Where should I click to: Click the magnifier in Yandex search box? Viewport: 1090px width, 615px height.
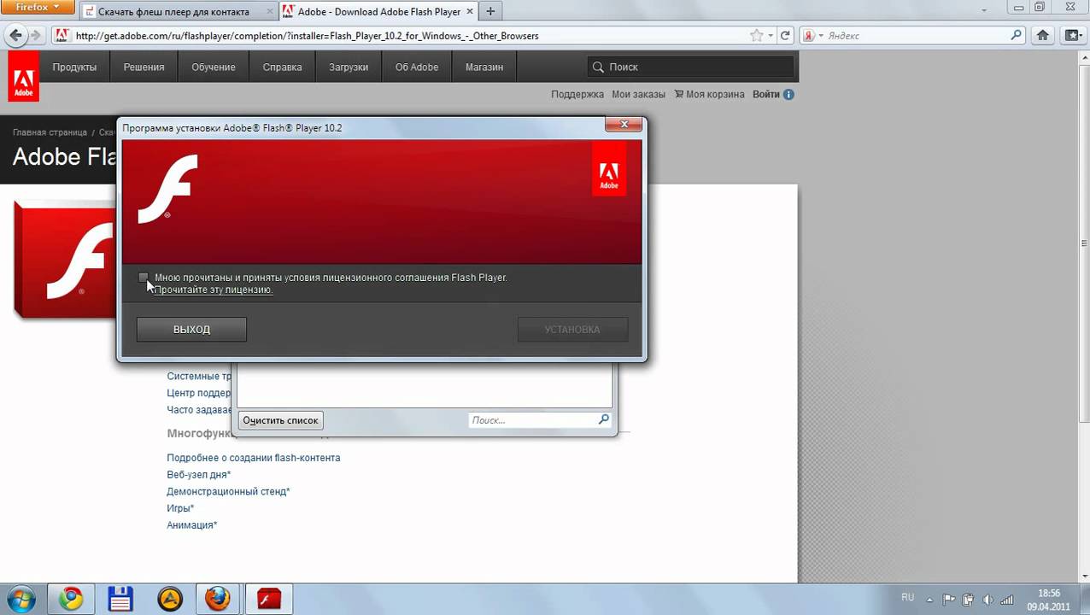tap(1017, 36)
